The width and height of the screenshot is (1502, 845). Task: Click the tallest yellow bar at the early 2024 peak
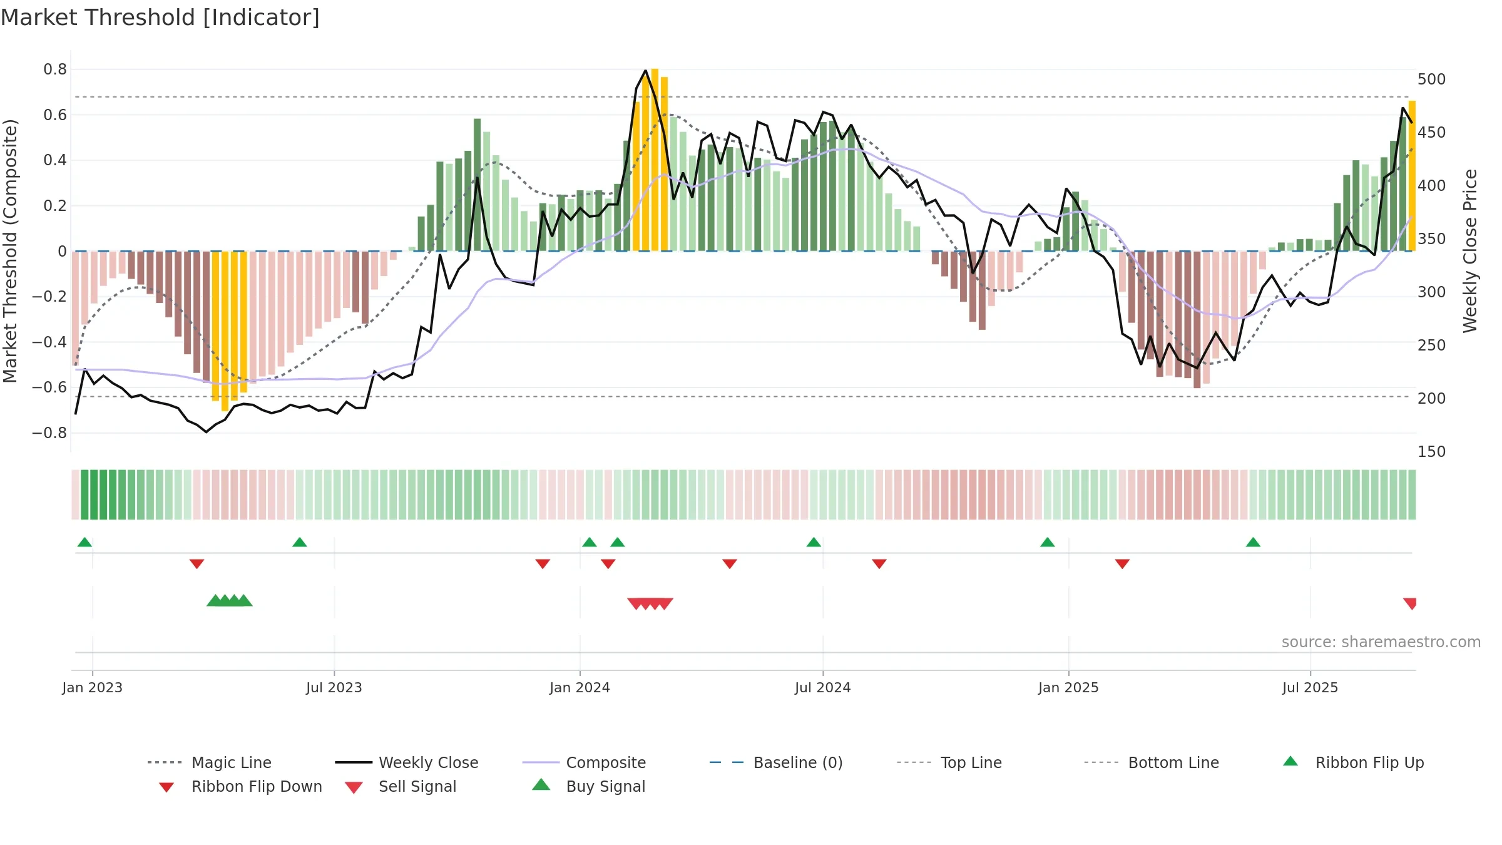655,160
